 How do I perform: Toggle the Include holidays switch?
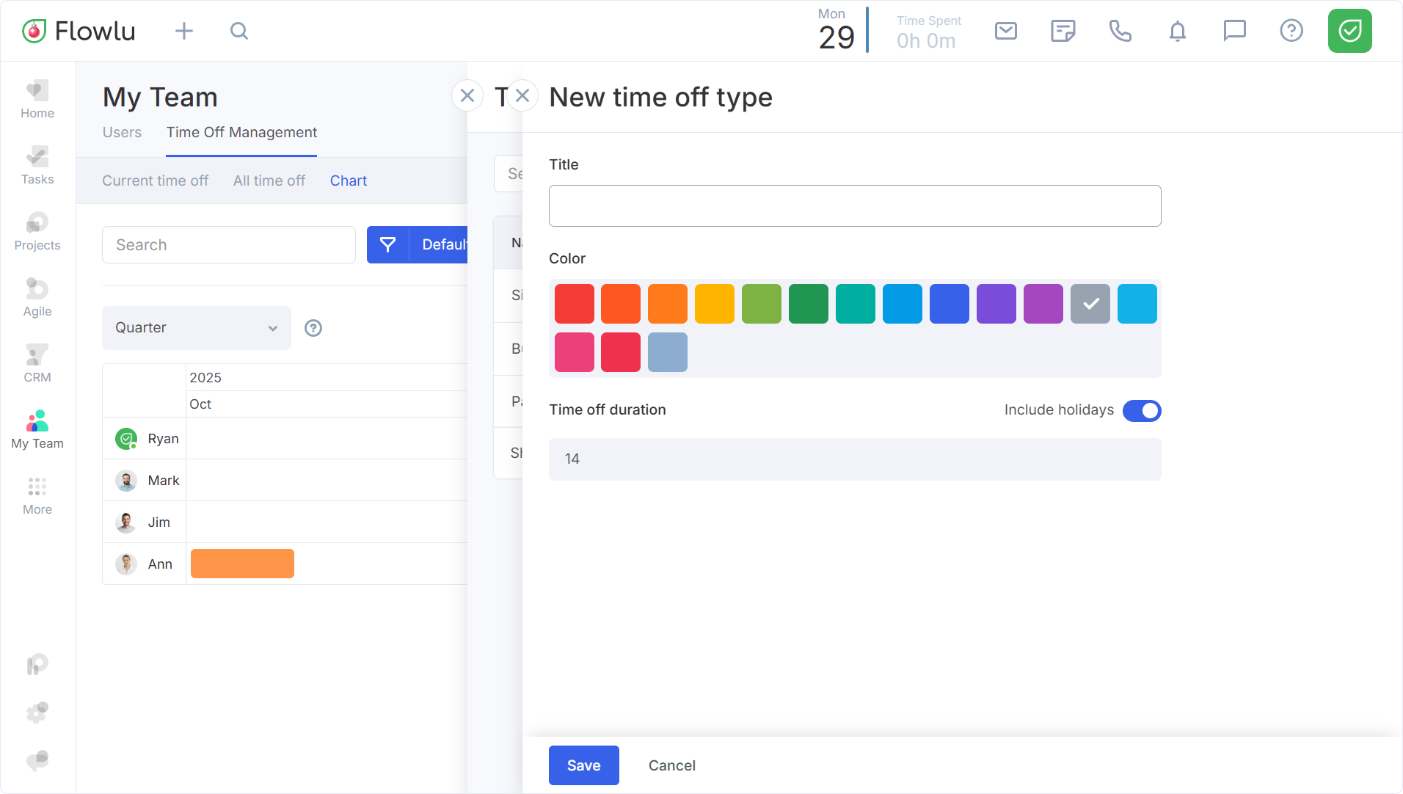tap(1142, 410)
